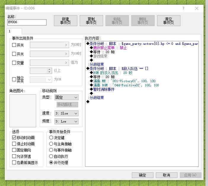This screenshot has height=186, width=208.
Task: Enable the first 开关 condition checkbox
Action: (14, 45)
